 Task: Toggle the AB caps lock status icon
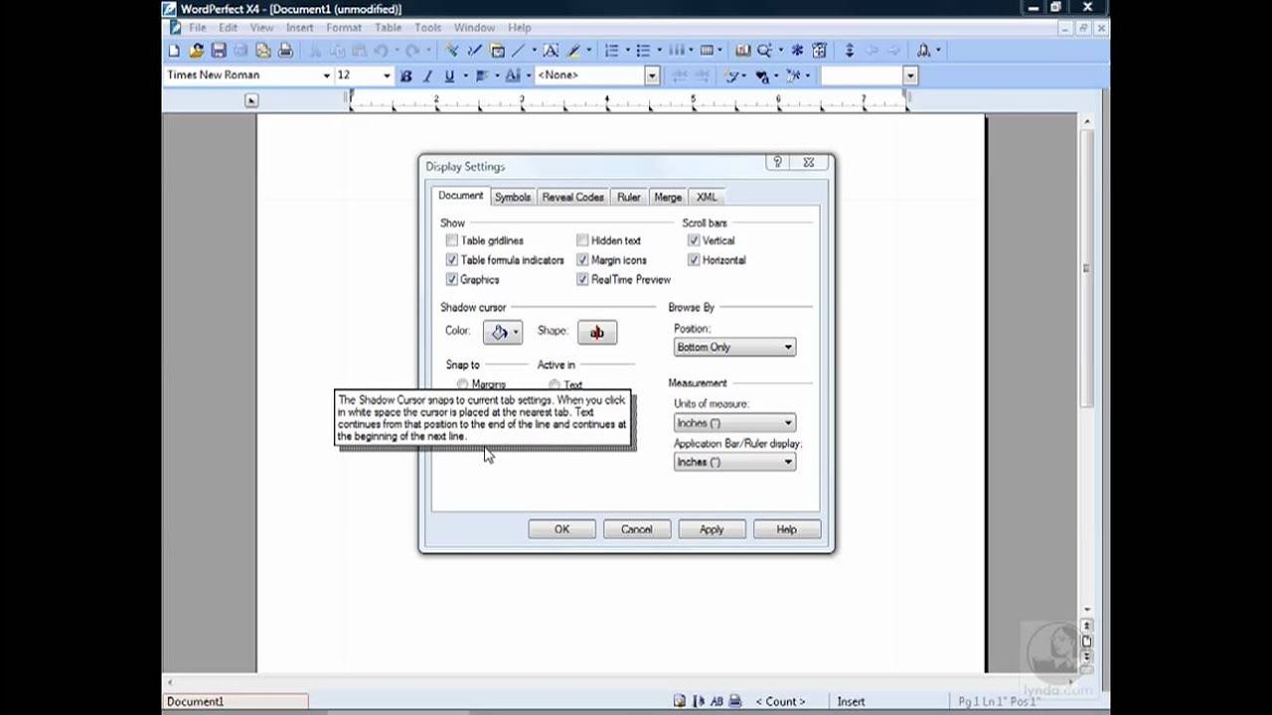tap(716, 701)
